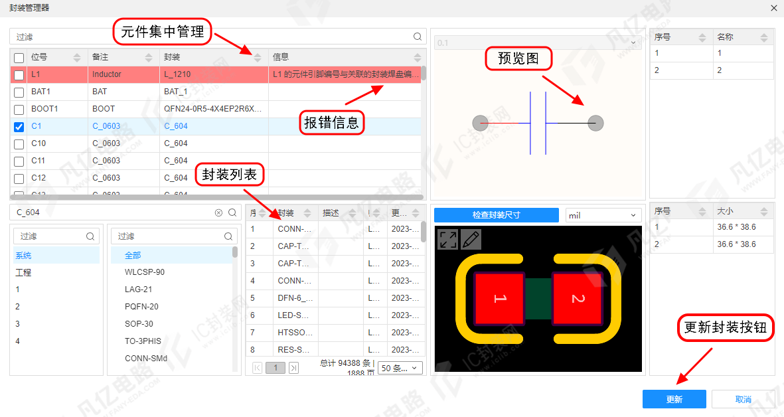Image resolution: width=784 pixels, height=417 pixels.
Task: Click search icon beside C_604 field
Action: pos(232,212)
